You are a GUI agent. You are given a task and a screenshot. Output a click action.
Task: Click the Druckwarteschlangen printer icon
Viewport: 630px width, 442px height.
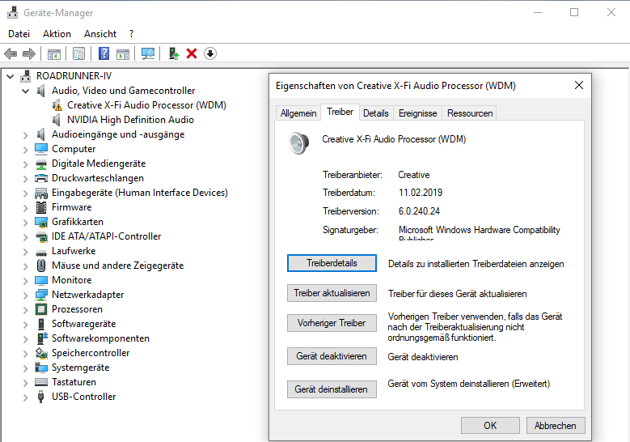(41, 178)
